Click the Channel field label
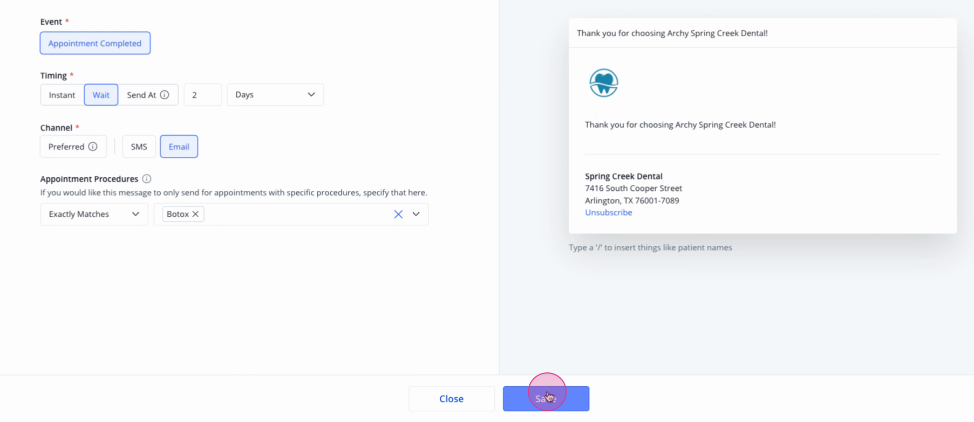974x422 pixels. [x=56, y=128]
